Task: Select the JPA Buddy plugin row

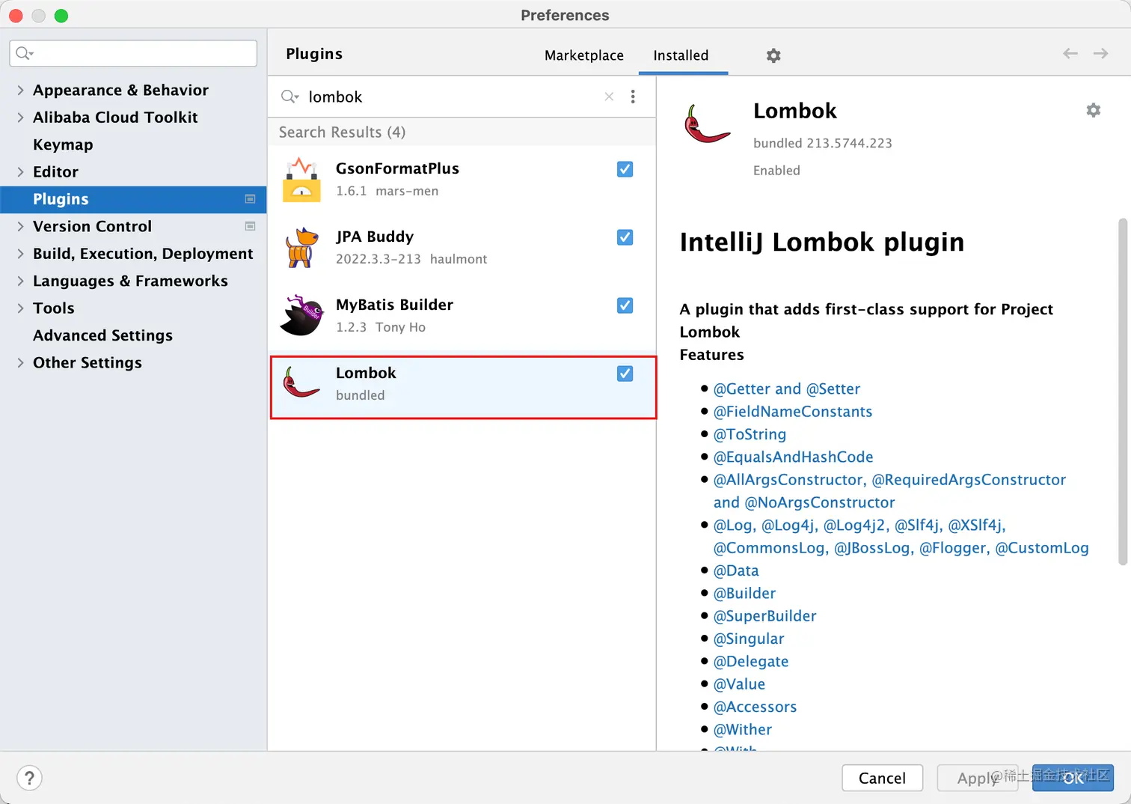Action: click(462, 248)
